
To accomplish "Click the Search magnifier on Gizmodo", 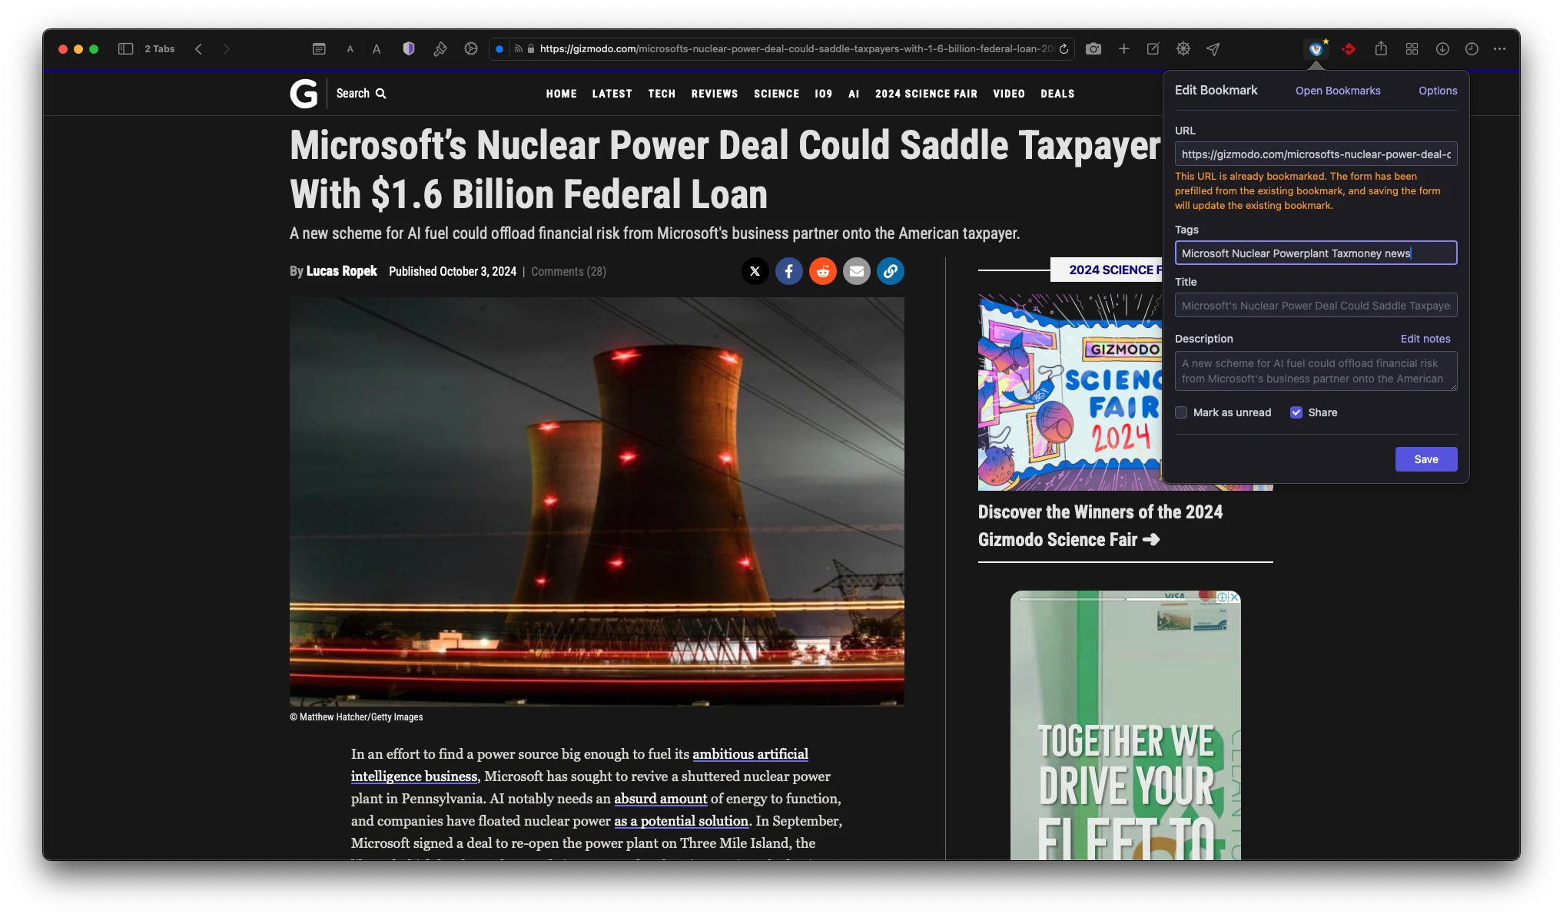I will 381,94.
